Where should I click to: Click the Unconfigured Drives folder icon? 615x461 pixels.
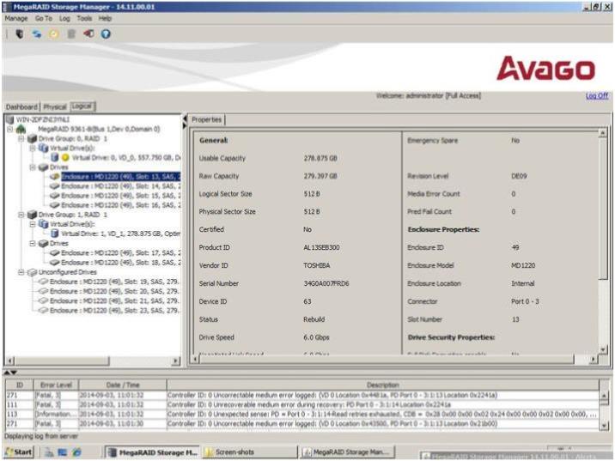33,271
